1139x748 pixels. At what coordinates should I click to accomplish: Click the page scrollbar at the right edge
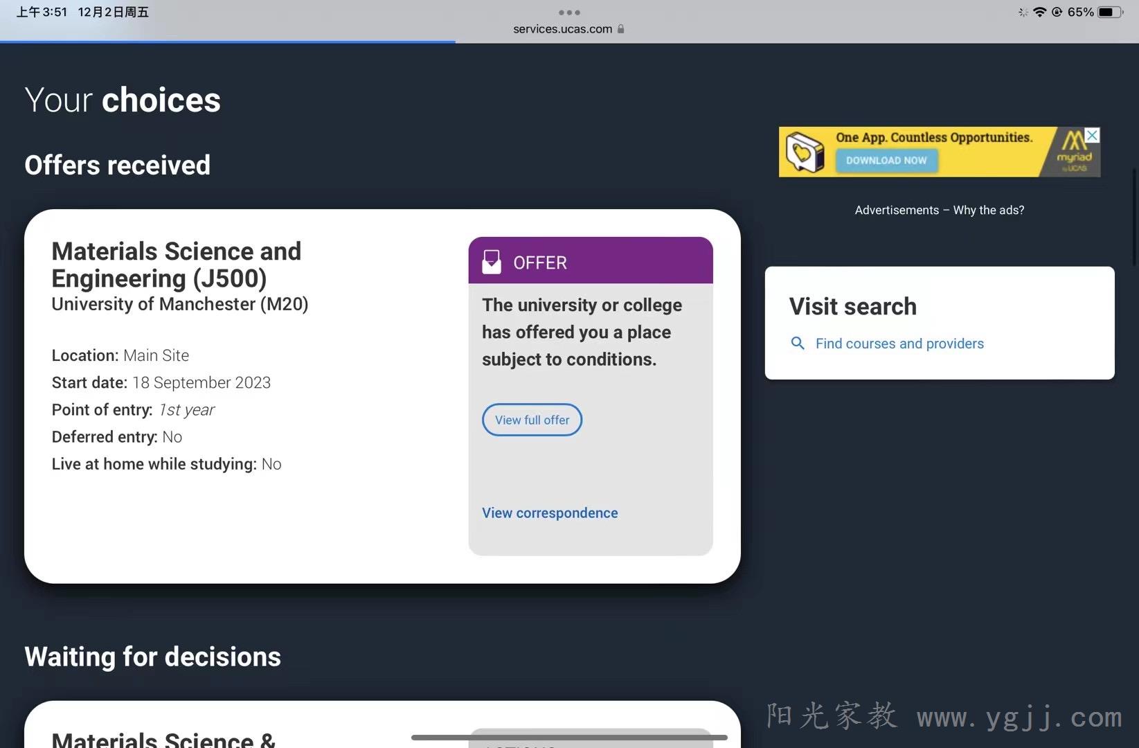pyautogui.click(x=1135, y=217)
